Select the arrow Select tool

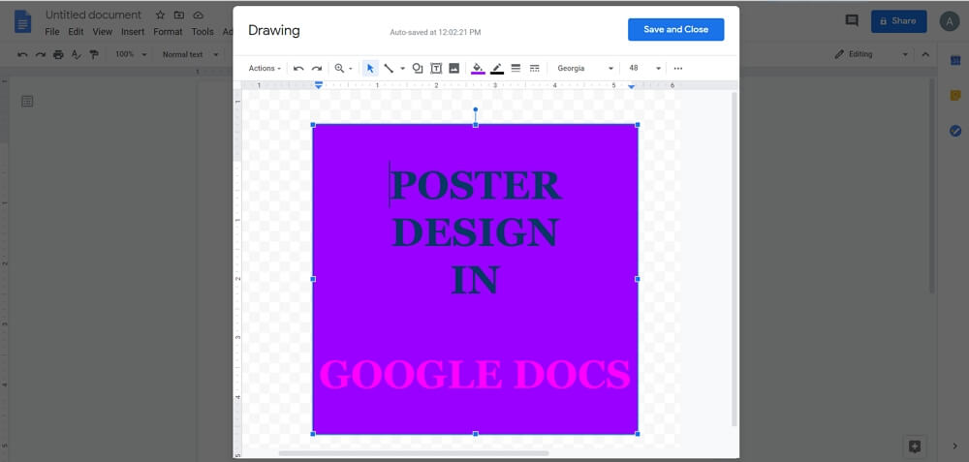(x=370, y=69)
